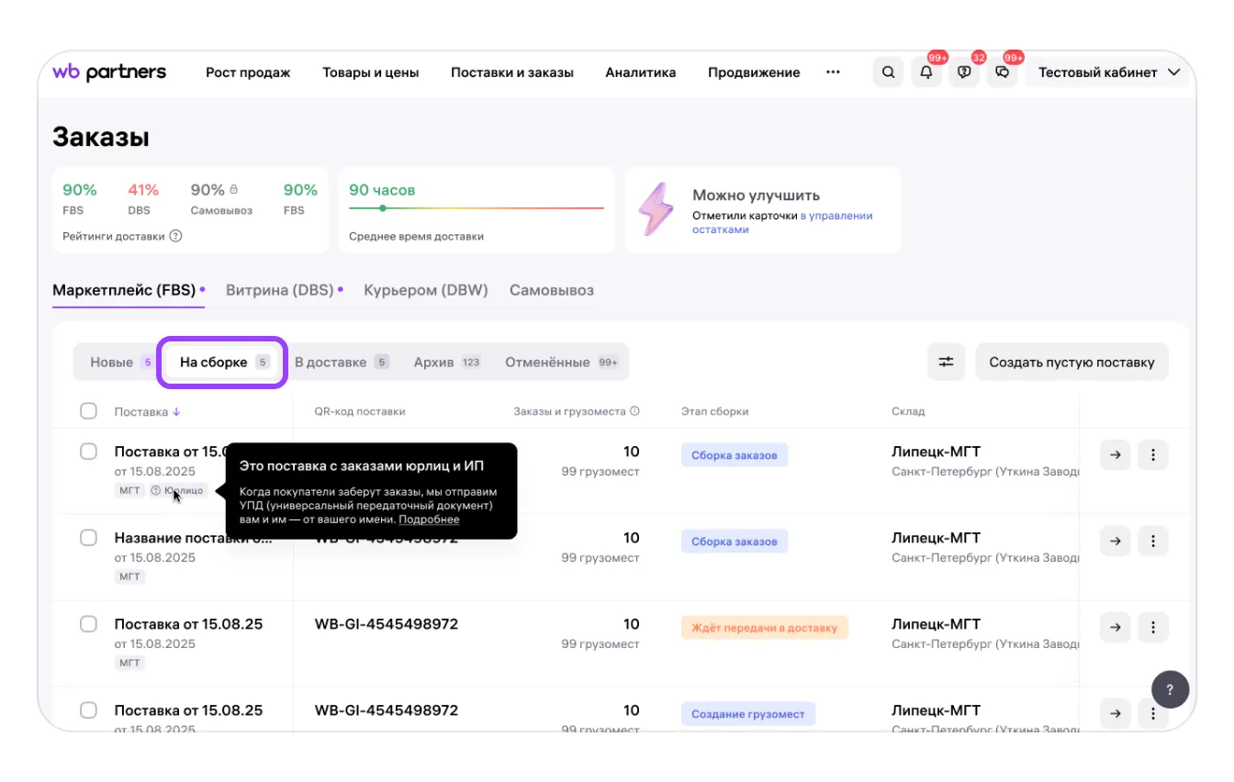The image size is (1234, 782).
Task: Open the feedback icon with 32 badge
Action: click(964, 73)
